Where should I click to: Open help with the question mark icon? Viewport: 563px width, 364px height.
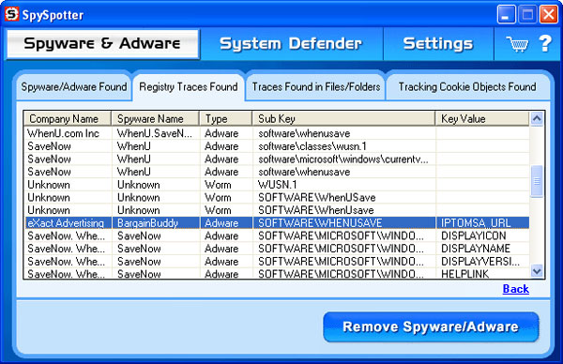[x=545, y=43]
